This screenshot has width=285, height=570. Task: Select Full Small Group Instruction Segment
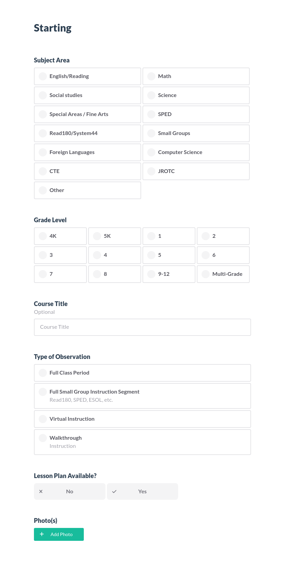(142, 395)
